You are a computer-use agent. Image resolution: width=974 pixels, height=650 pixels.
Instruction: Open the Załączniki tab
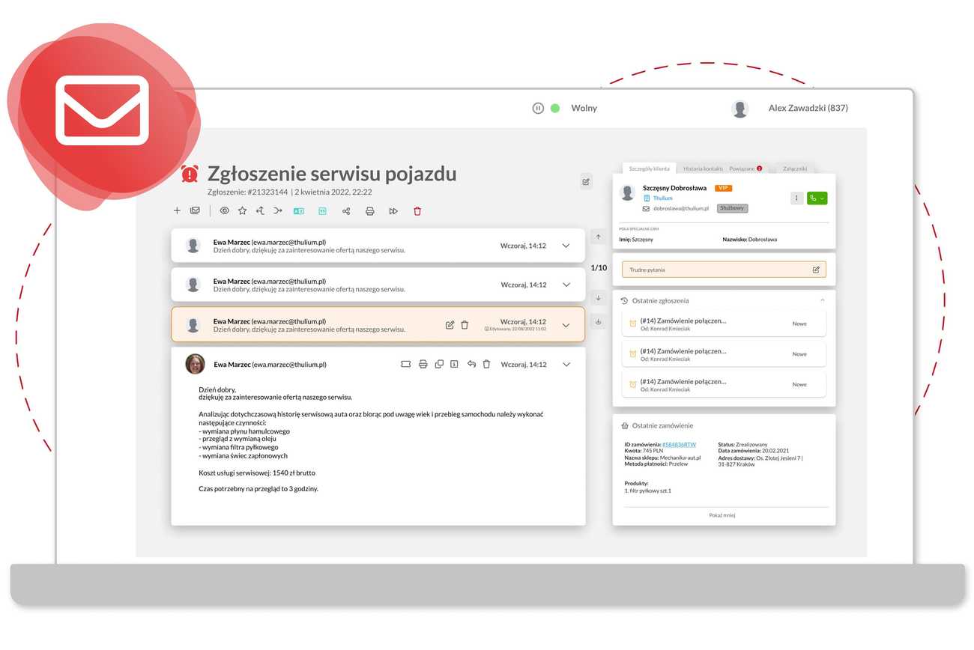794,168
